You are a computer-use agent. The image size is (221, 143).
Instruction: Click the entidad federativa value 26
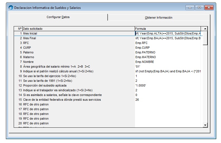[137, 100]
